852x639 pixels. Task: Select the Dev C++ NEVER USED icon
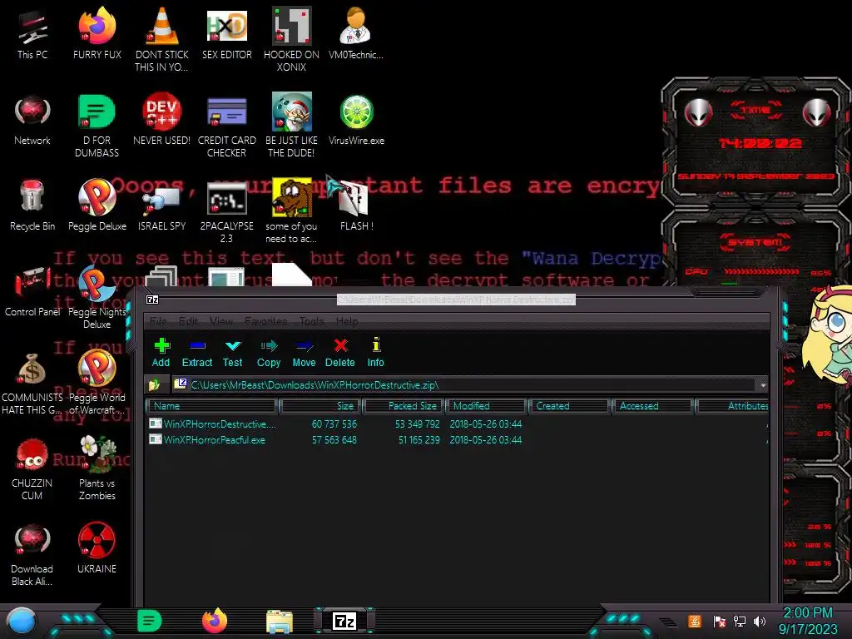pyautogui.click(x=162, y=120)
